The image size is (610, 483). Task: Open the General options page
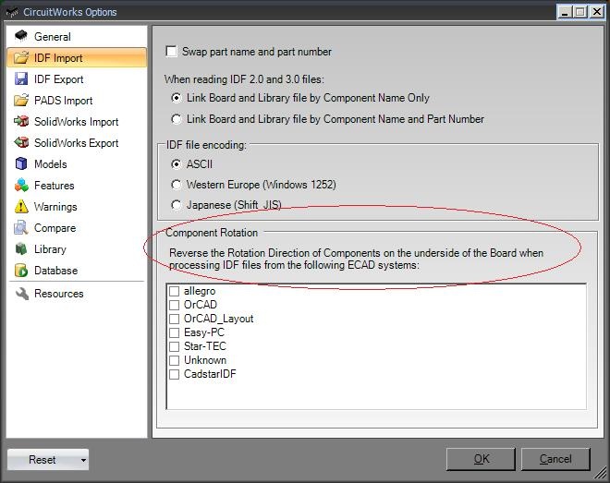pos(77,36)
